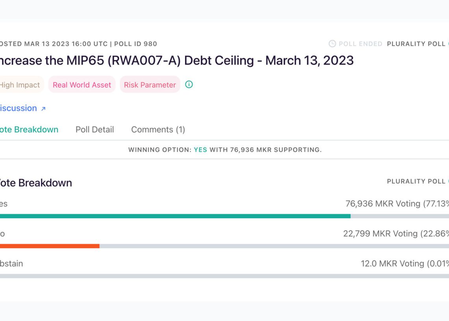Click the external arrow icon next to Discussion
The height and width of the screenshot is (321, 449).
tap(43, 109)
